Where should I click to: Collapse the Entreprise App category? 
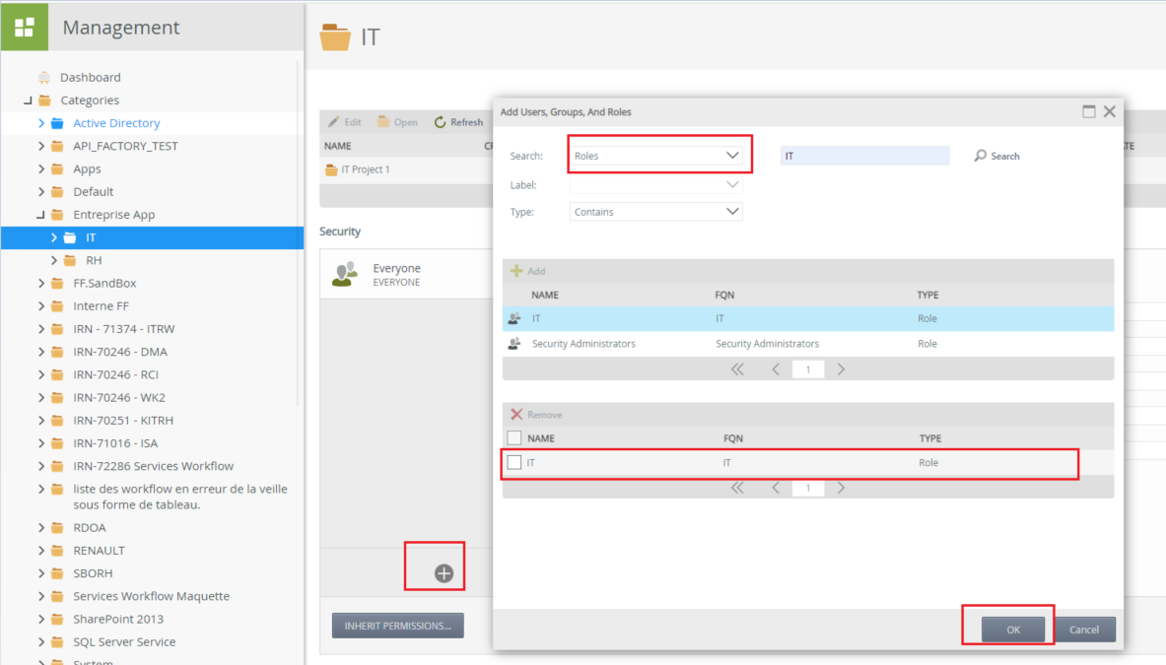click(41, 215)
